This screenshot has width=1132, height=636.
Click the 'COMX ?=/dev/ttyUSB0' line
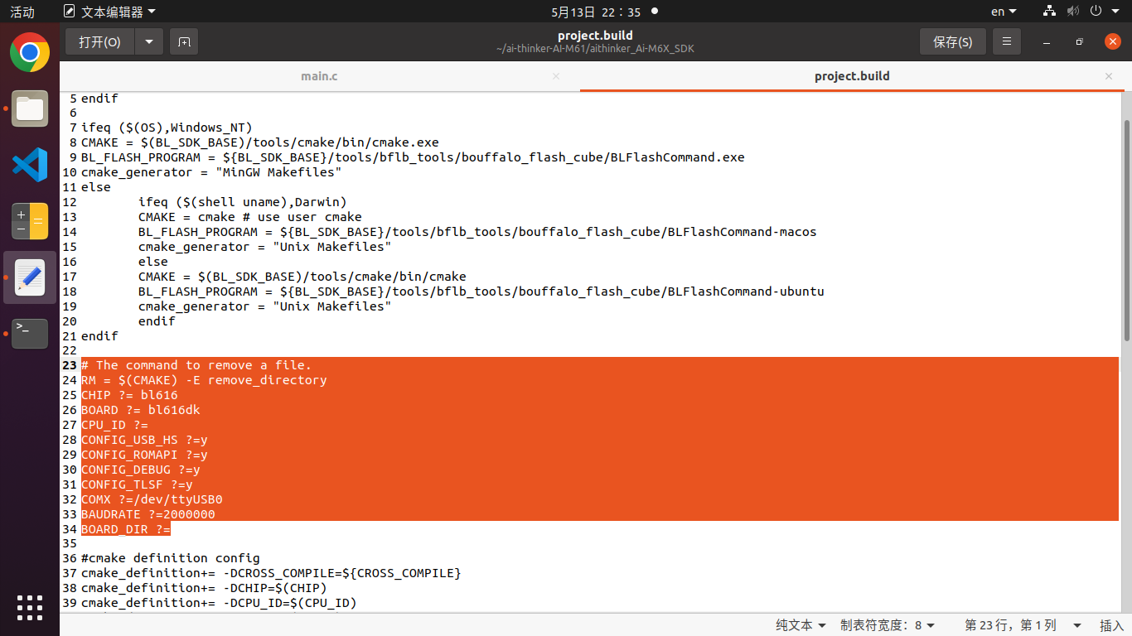(x=152, y=499)
